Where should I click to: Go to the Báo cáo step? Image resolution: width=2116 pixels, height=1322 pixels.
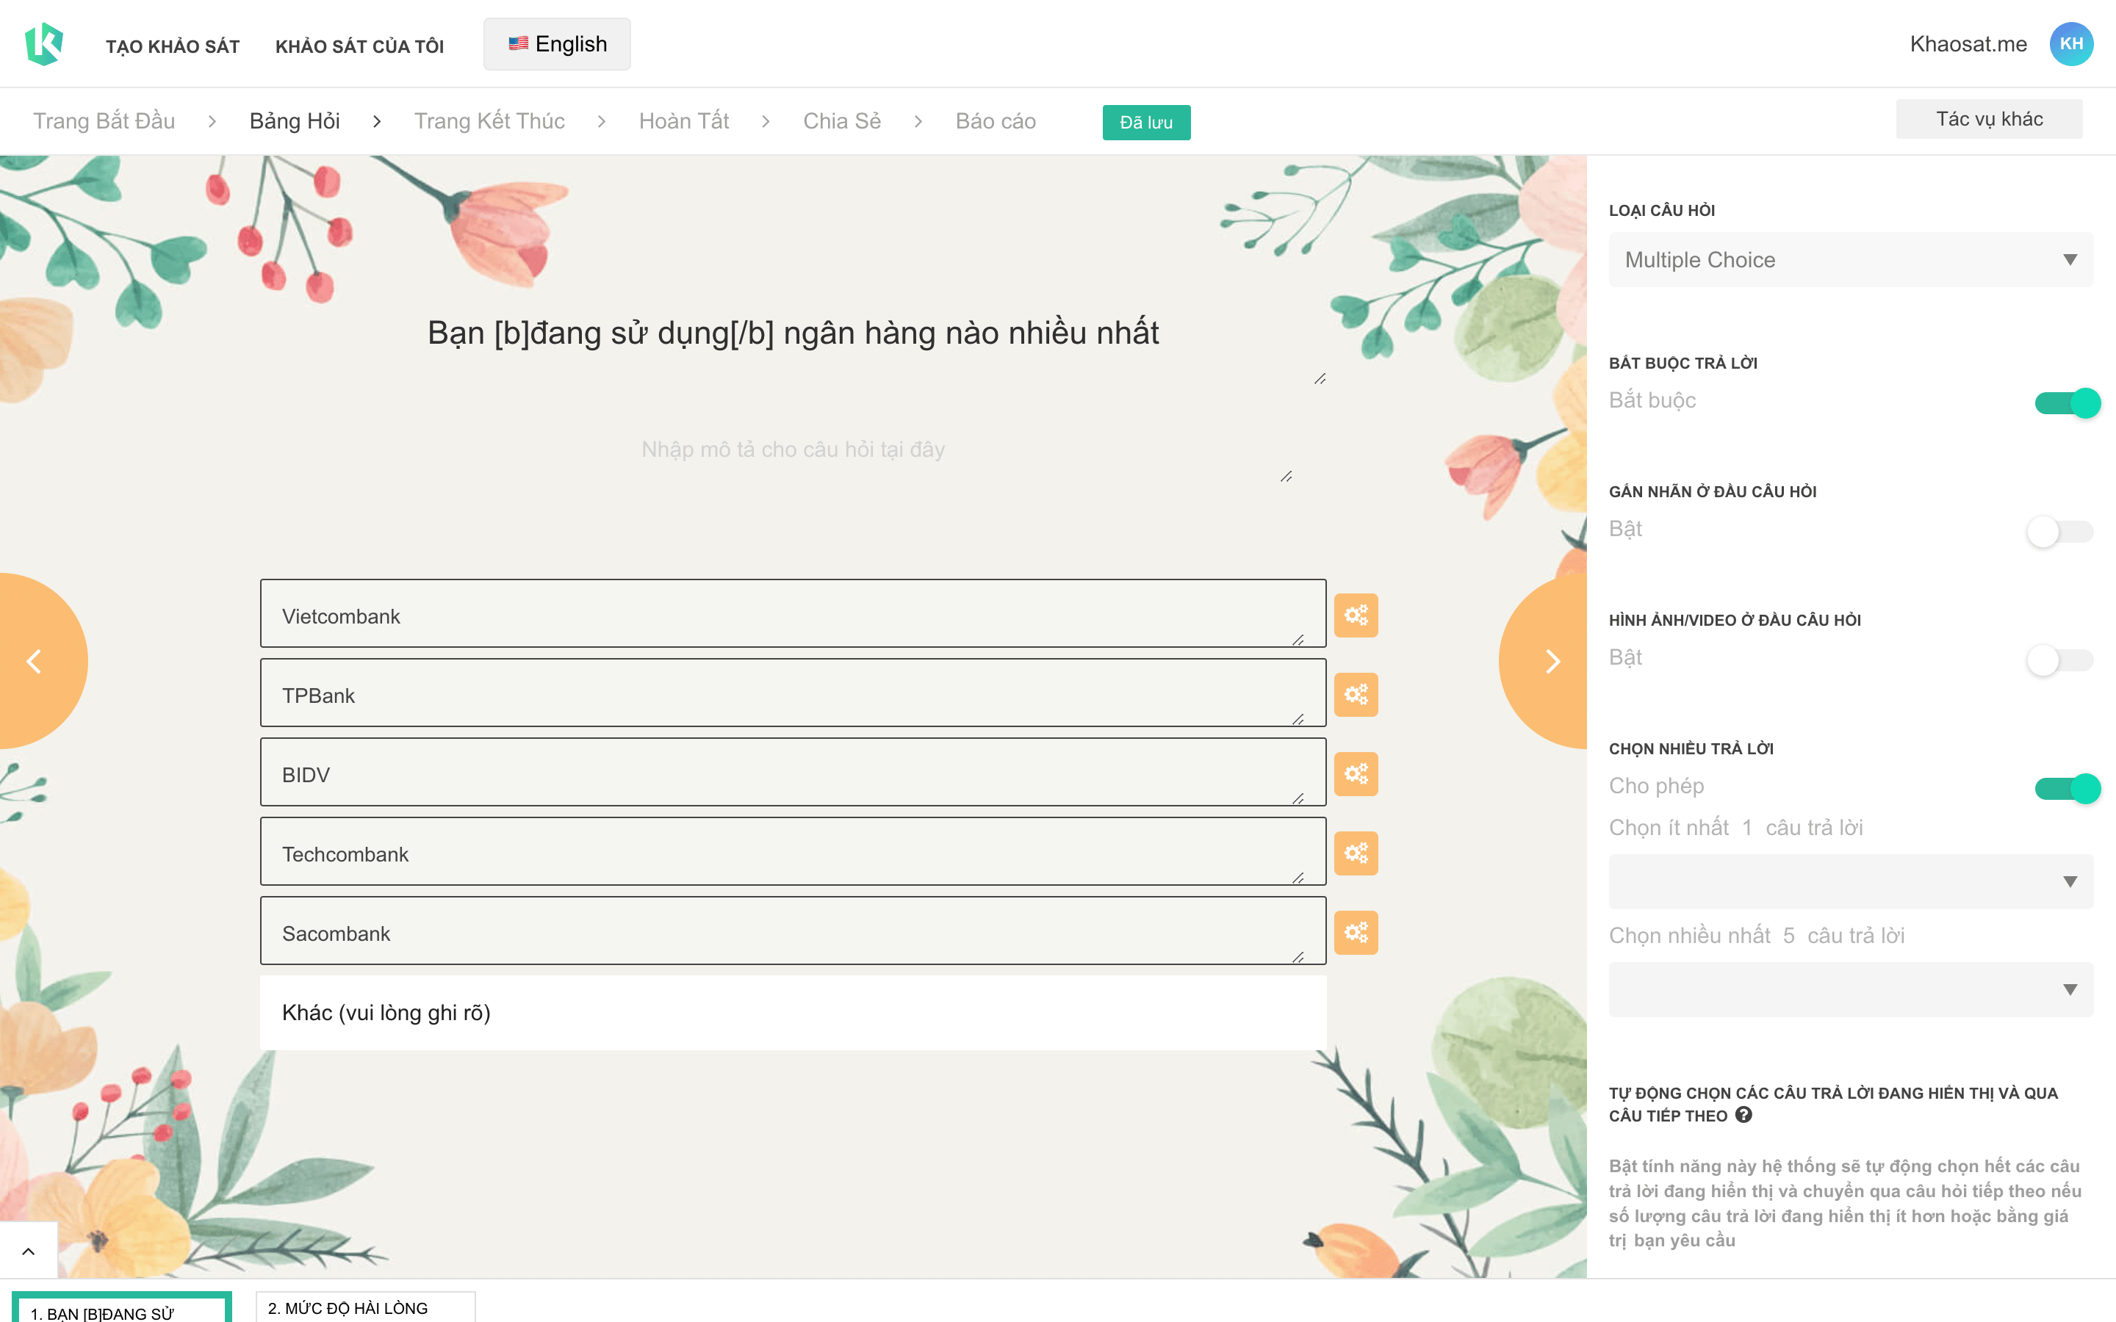point(995,120)
